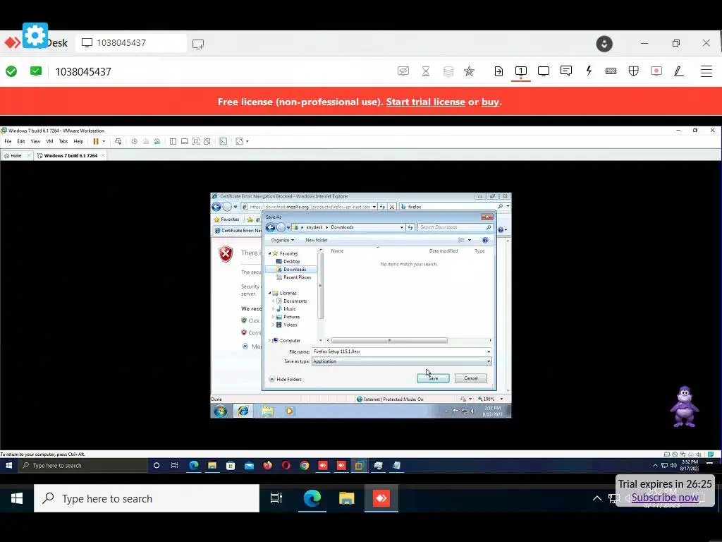
Task: Open the Windows 7 Start orb
Action: (221, 411)
